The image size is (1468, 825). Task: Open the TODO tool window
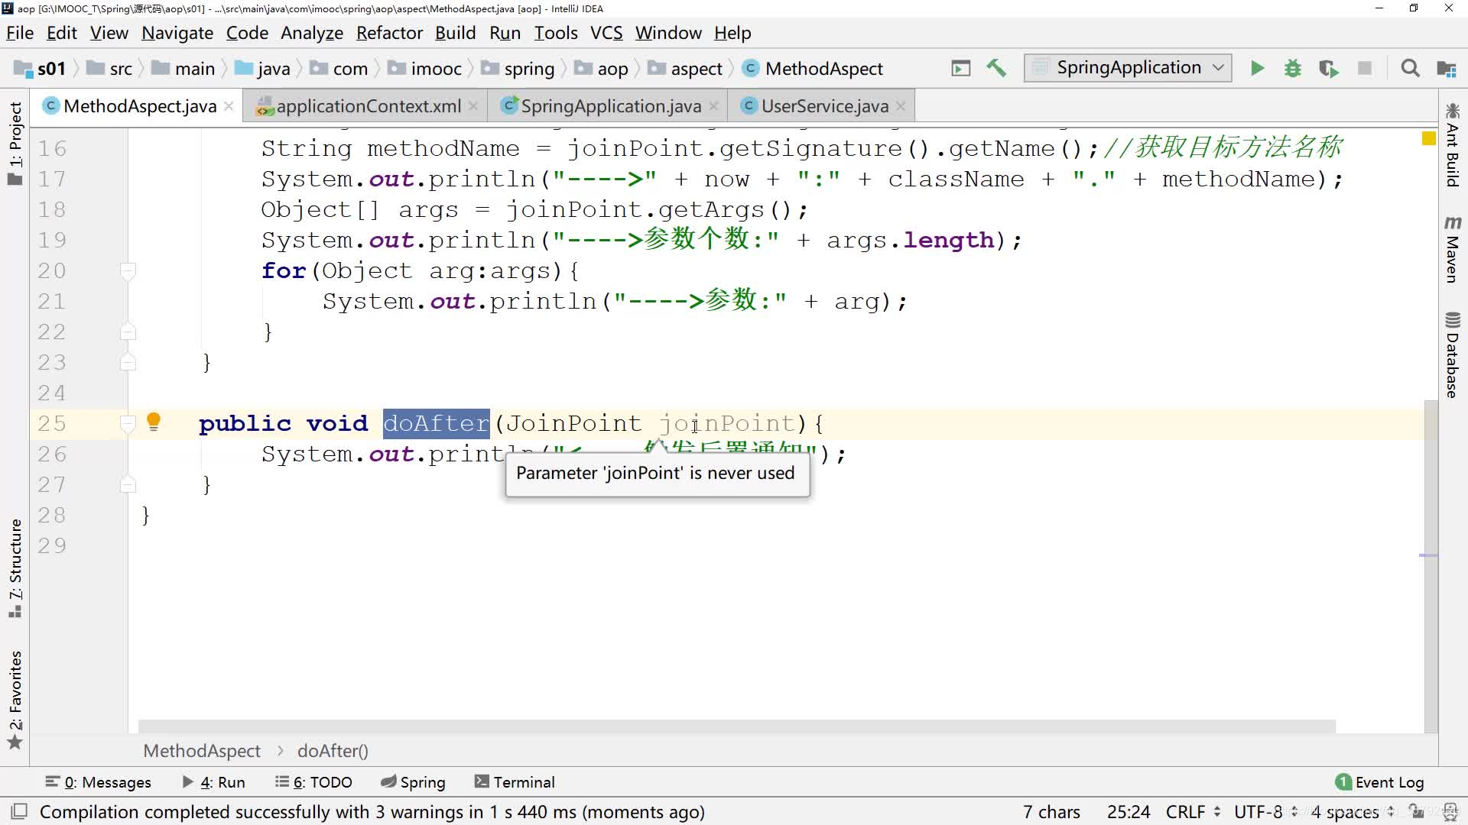(x=313, y=782)
